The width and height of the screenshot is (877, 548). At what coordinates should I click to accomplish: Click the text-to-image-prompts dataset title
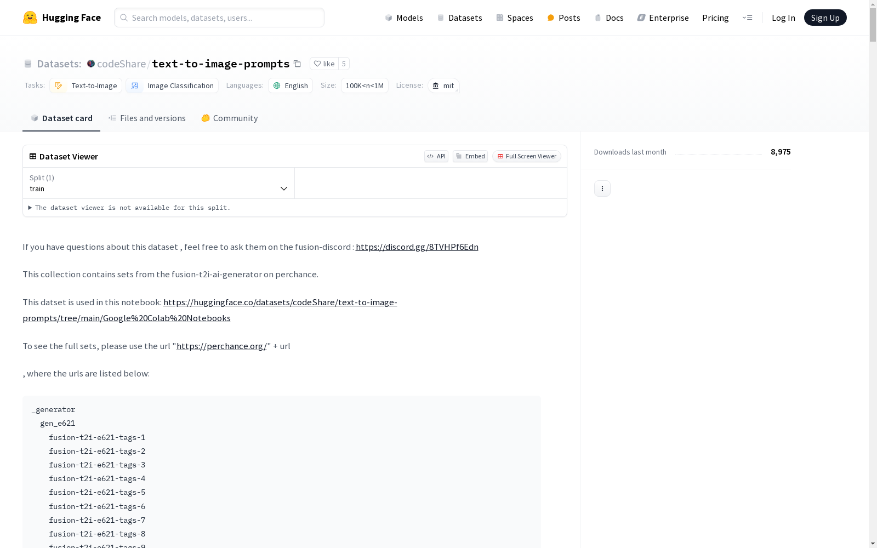click(x=221, y=64)
